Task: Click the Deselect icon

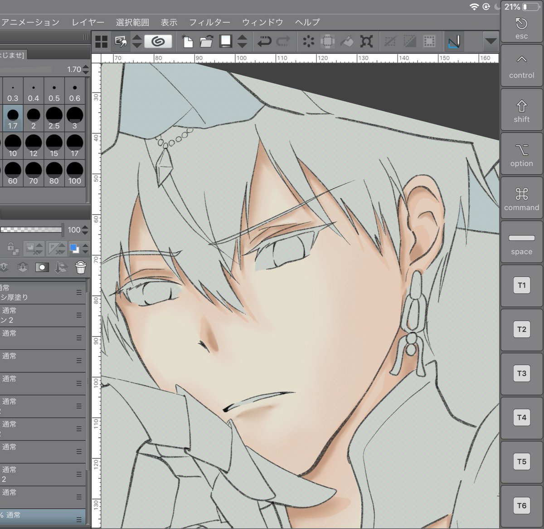Action: click(x=390, y=42)
